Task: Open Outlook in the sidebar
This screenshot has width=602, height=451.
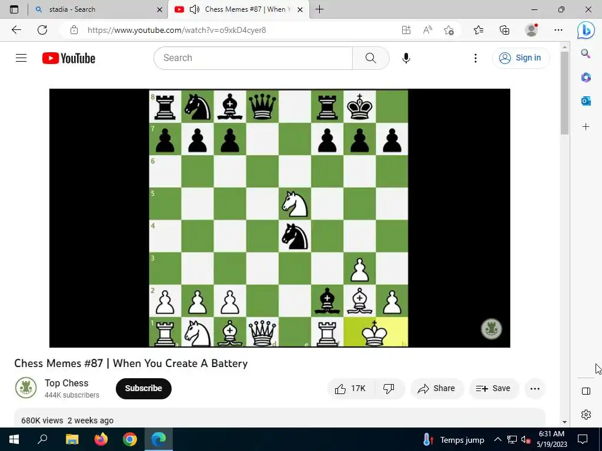Action: [586, 101]
